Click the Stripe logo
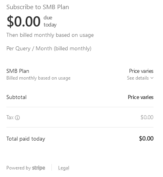 click(39, 168)
